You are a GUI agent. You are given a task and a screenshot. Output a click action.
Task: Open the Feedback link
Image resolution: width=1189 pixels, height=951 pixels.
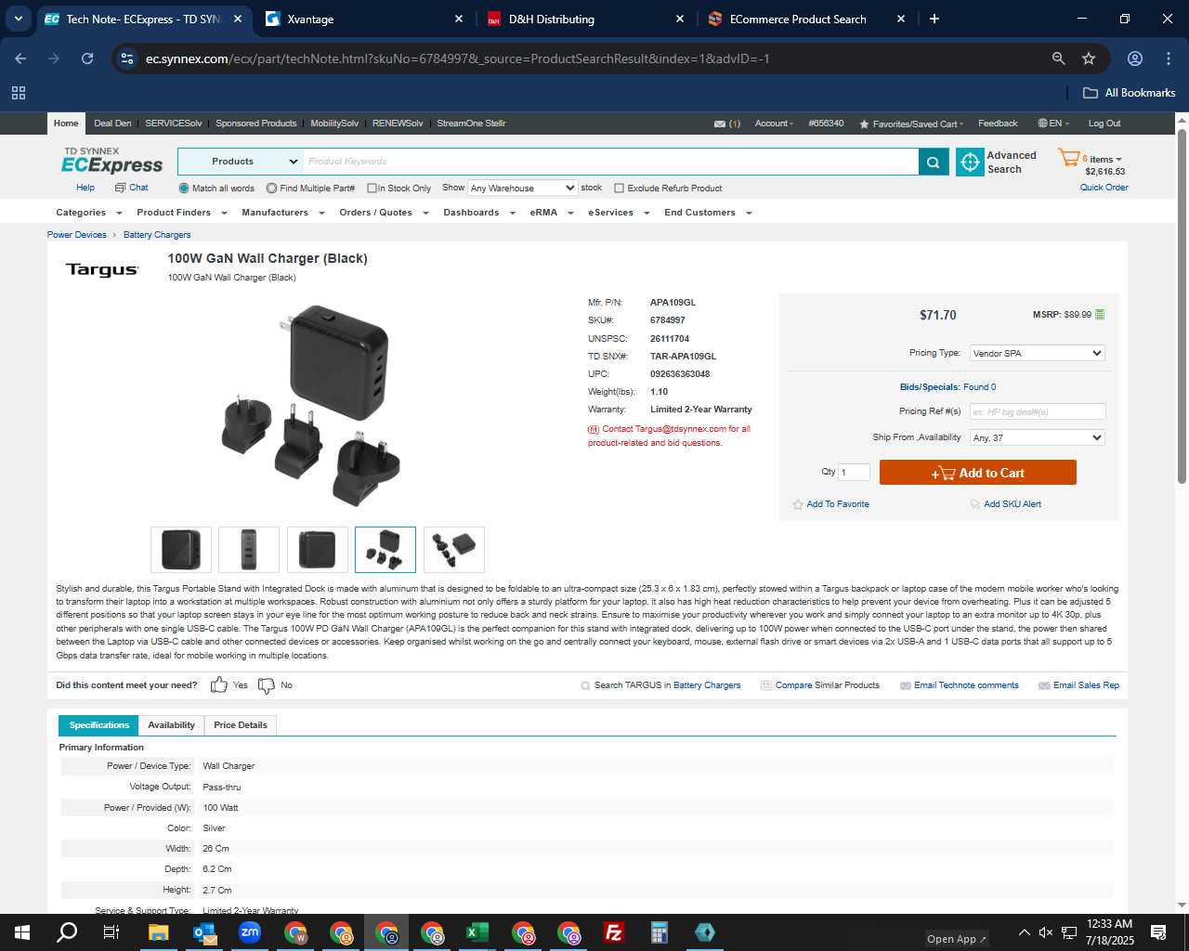[998, 124]
